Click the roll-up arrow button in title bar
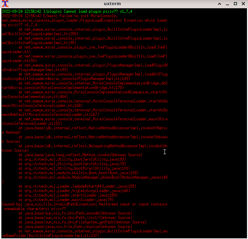Viewport: 248px width, 239px height. [x=219, y=4]
